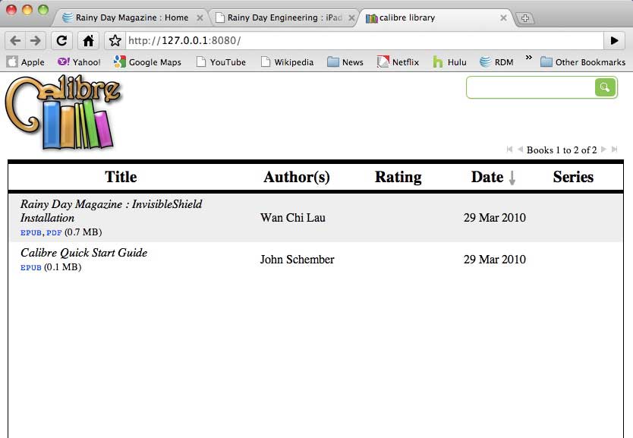
Task: Click the Calibre logo image
Action: click(x=63, y=112)
